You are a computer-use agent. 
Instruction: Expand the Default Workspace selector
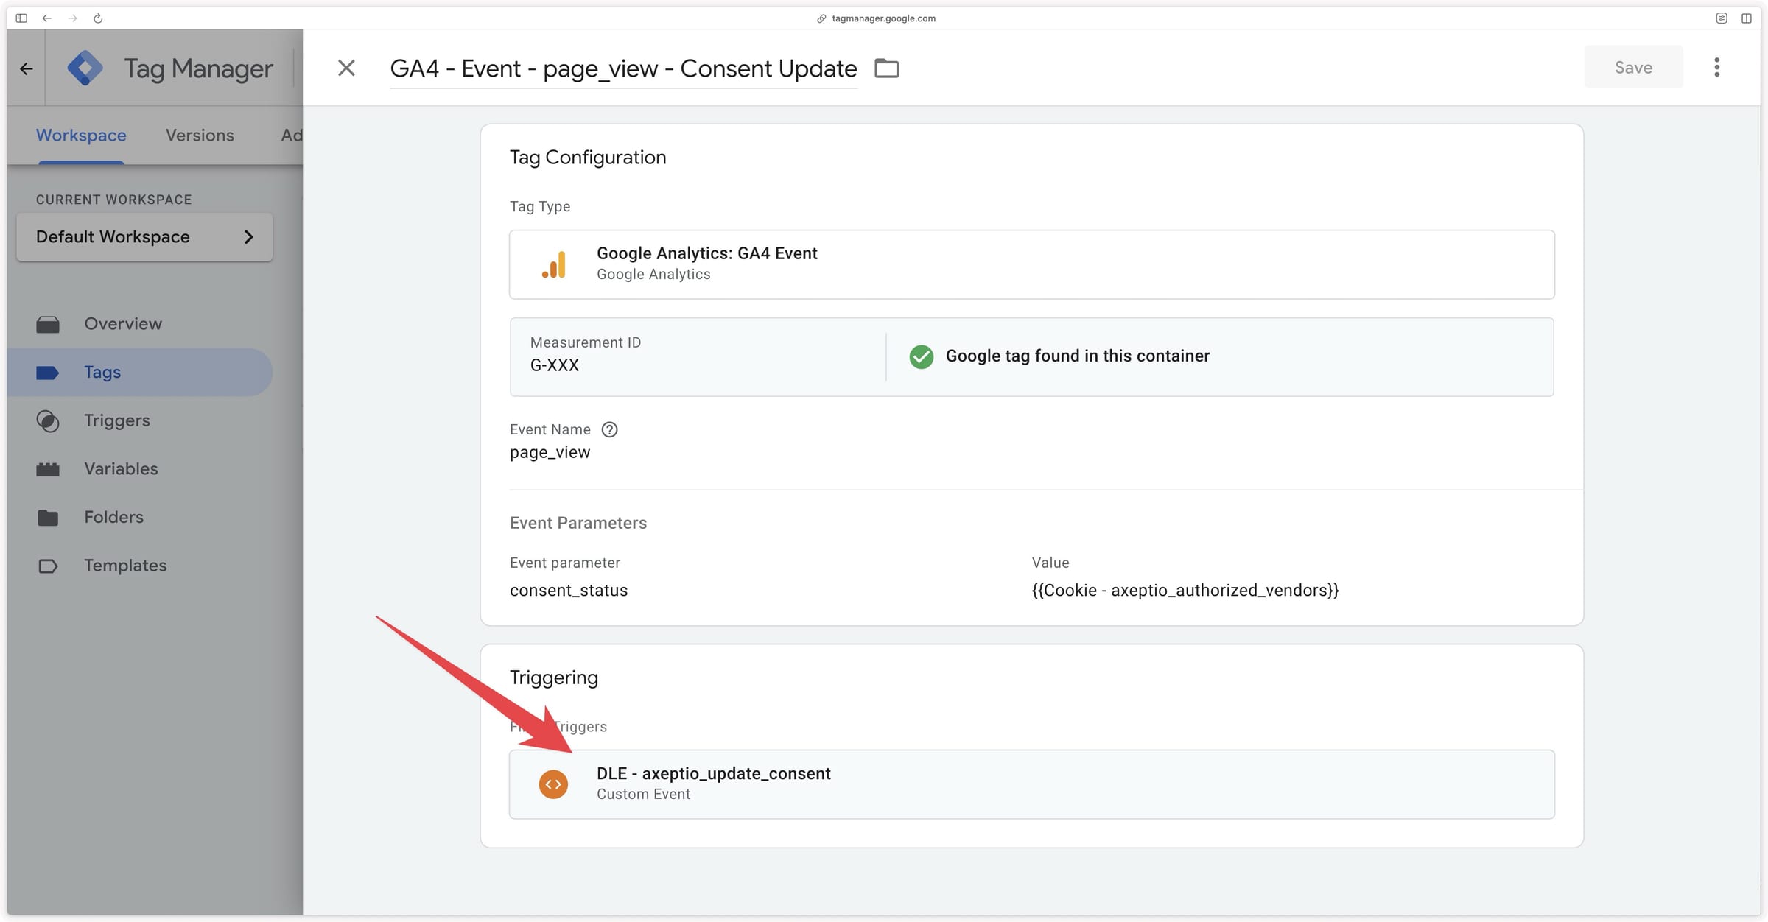(144, 236)
